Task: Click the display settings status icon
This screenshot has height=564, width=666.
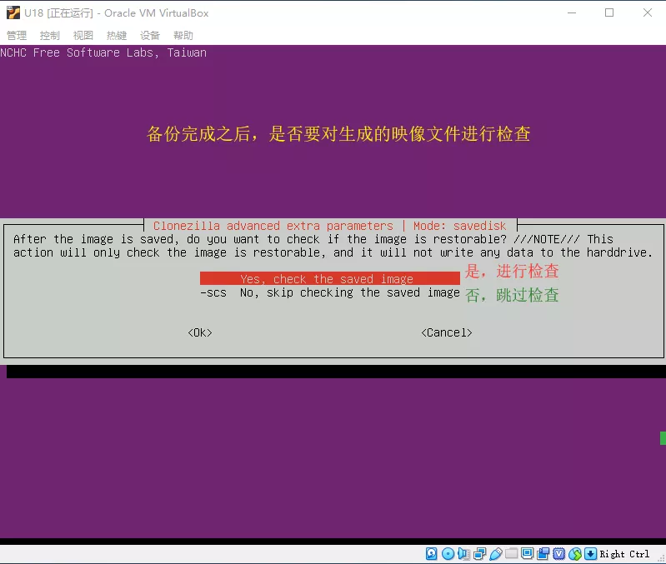Action: [527, 554]
